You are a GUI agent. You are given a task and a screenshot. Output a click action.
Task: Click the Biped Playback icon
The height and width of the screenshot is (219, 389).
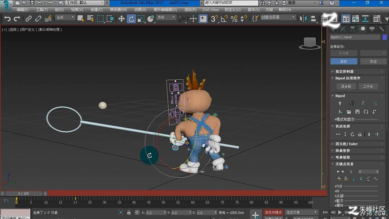click(340, 112)
